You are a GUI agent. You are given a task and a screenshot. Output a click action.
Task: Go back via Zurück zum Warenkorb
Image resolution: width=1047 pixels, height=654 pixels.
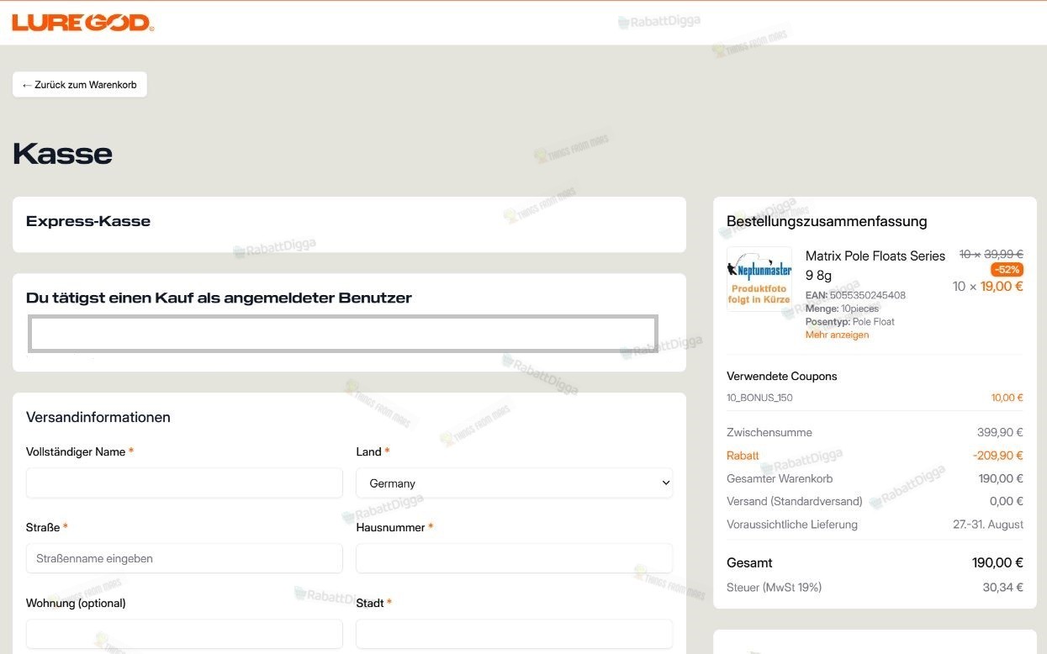[80, 85]
